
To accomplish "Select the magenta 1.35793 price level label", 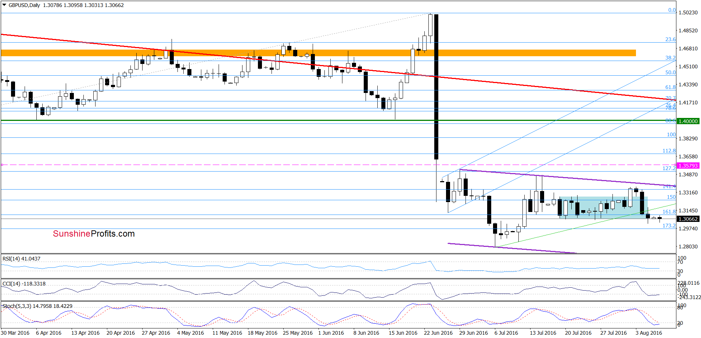I will (x=688, y=166).
